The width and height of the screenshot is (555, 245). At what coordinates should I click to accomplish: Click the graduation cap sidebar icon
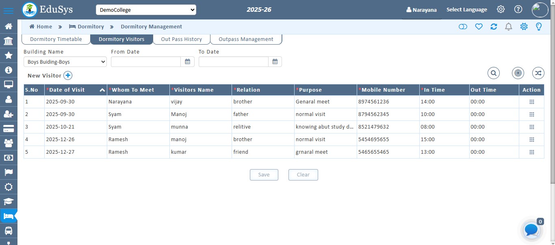(x=9, y=202)
